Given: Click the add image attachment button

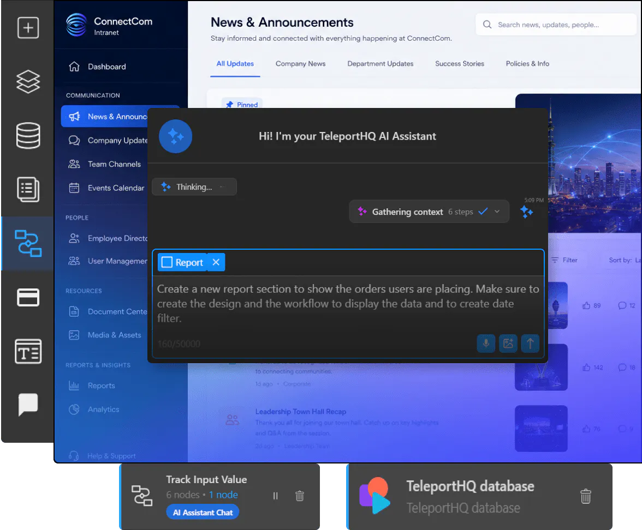Looking at the screenshot, I should coord(508,343).
